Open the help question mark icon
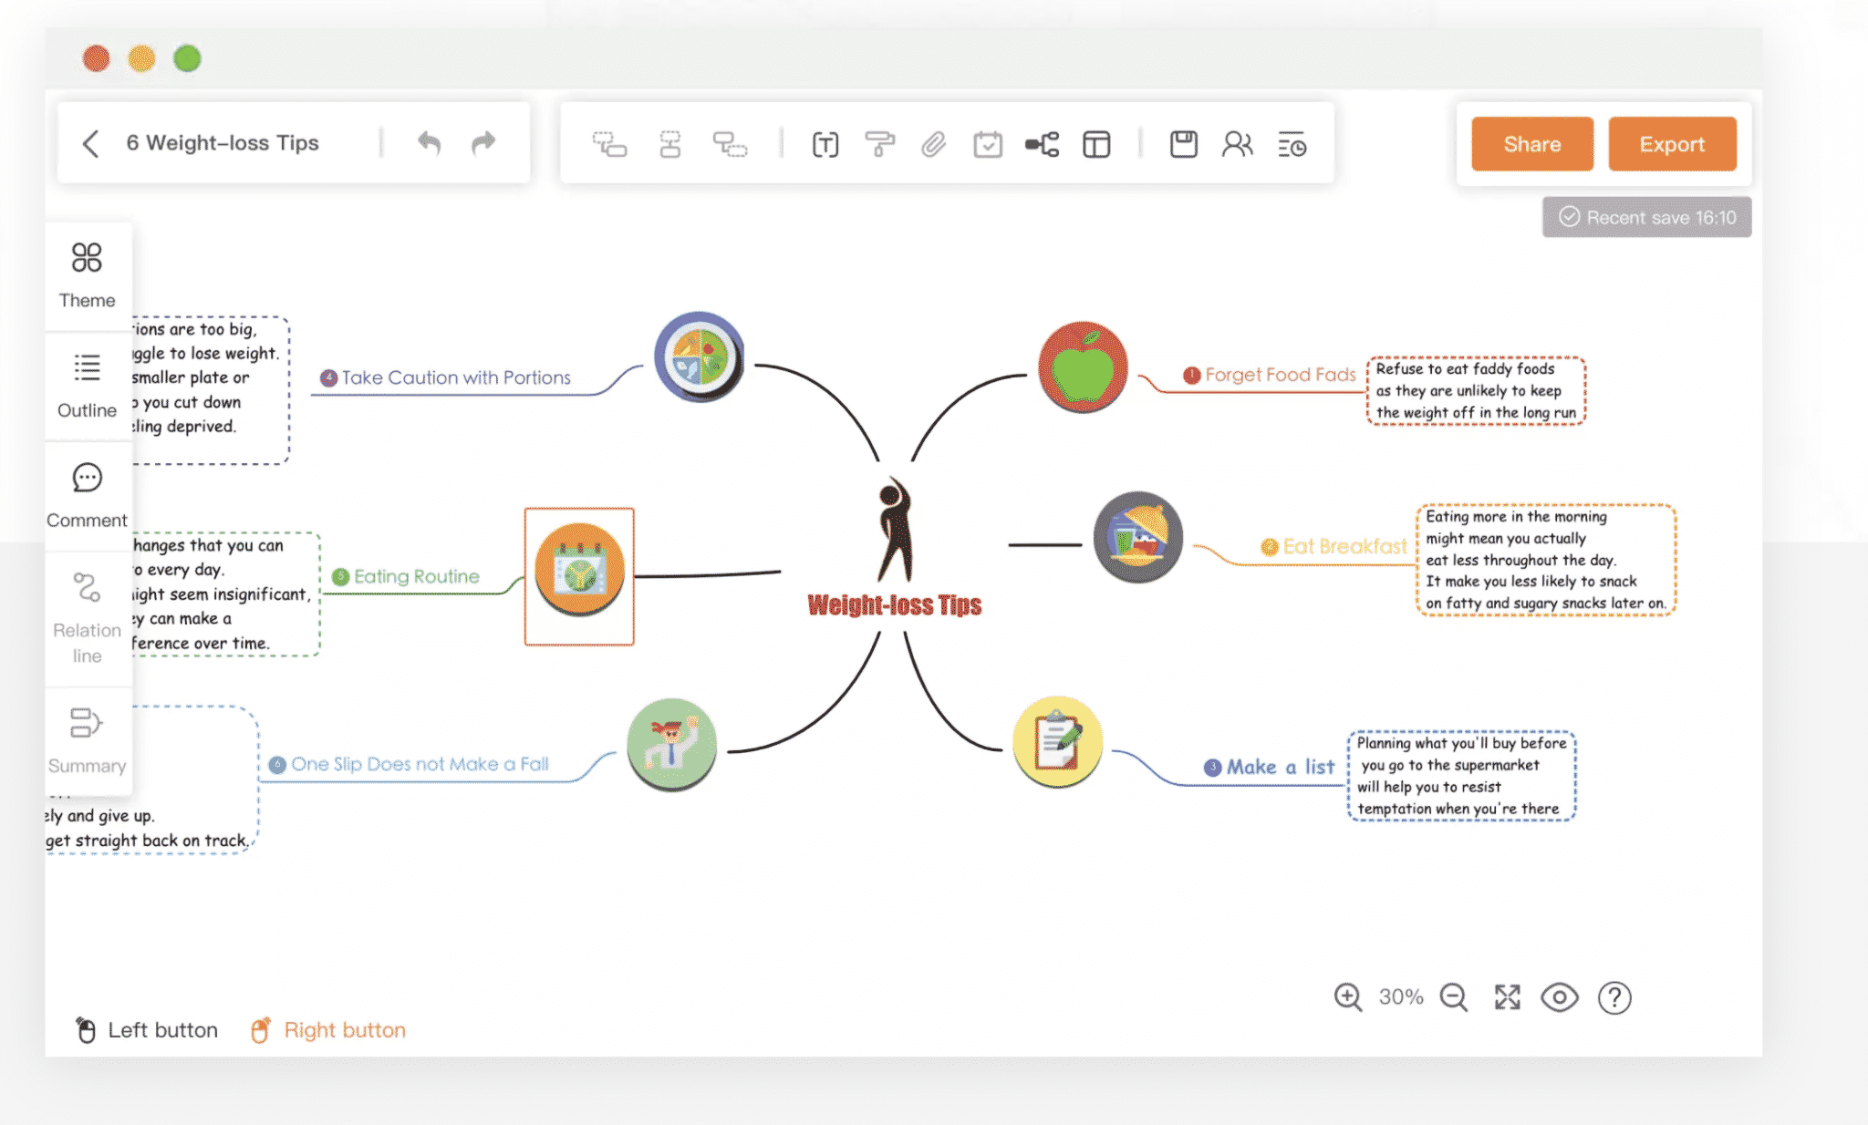 pos(1614,996)
